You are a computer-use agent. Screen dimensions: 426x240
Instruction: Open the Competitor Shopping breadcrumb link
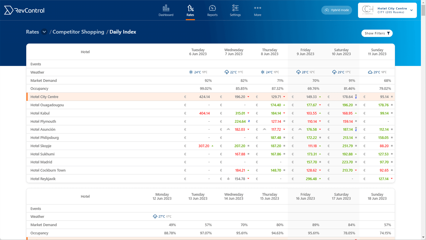(x=78, y=32)
